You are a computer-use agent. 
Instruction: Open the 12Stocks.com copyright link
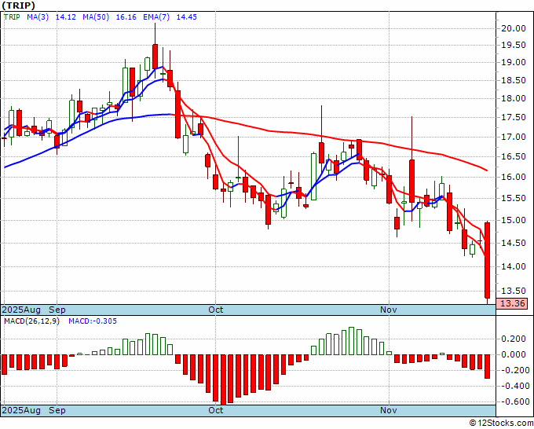[x=501, y=423]
